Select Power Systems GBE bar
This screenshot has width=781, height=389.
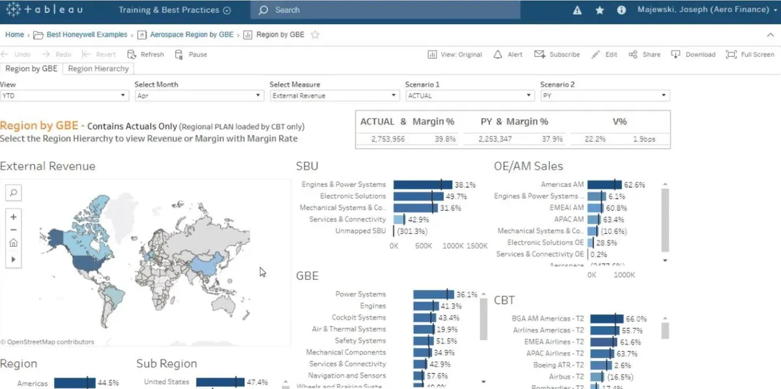[433, 294]
